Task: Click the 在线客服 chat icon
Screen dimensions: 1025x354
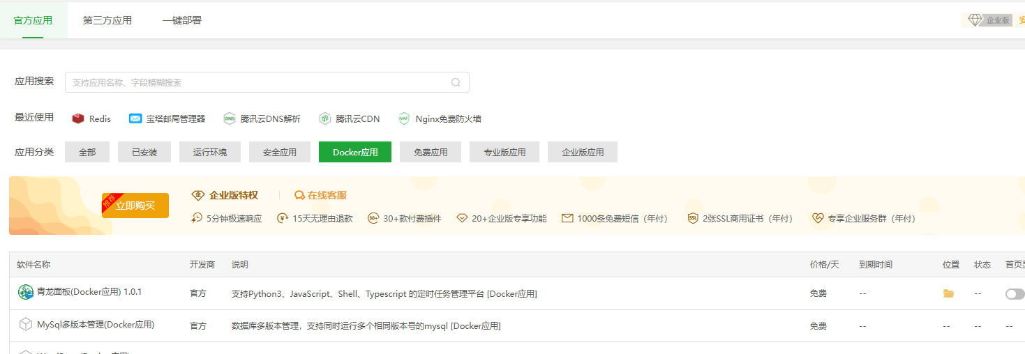Action: pos(299,195)
